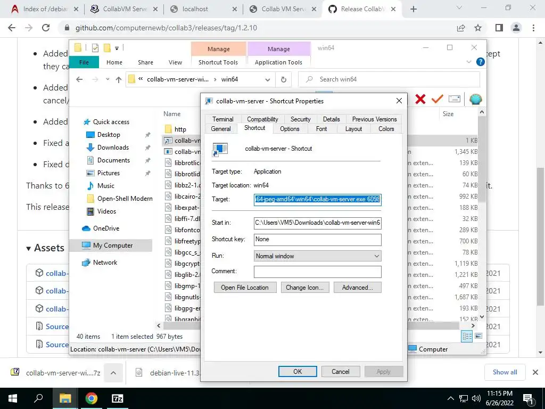Viewport: 545px width, 409px height.
Task: Click the Chrome address bar URL
Action: pyautogui.click(x=166, y=28)
